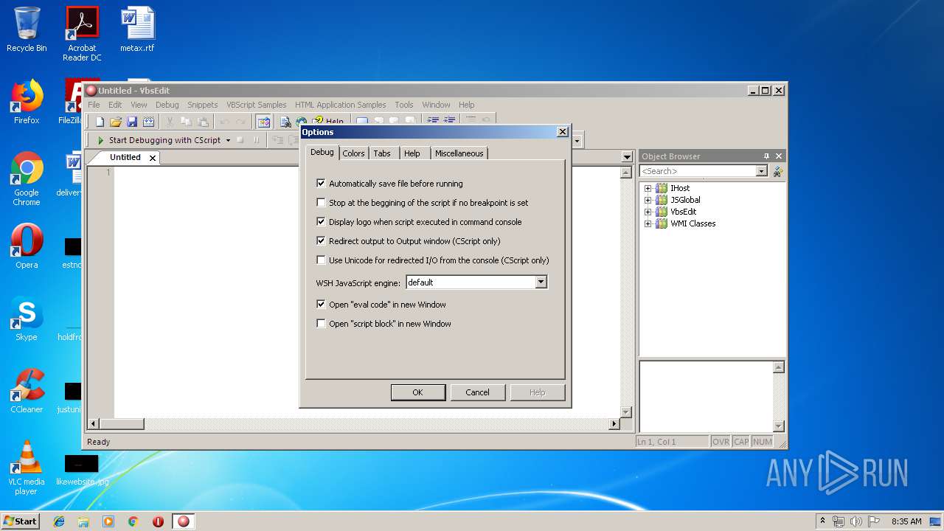Click the Save All toolbar icon

(148, 122)
